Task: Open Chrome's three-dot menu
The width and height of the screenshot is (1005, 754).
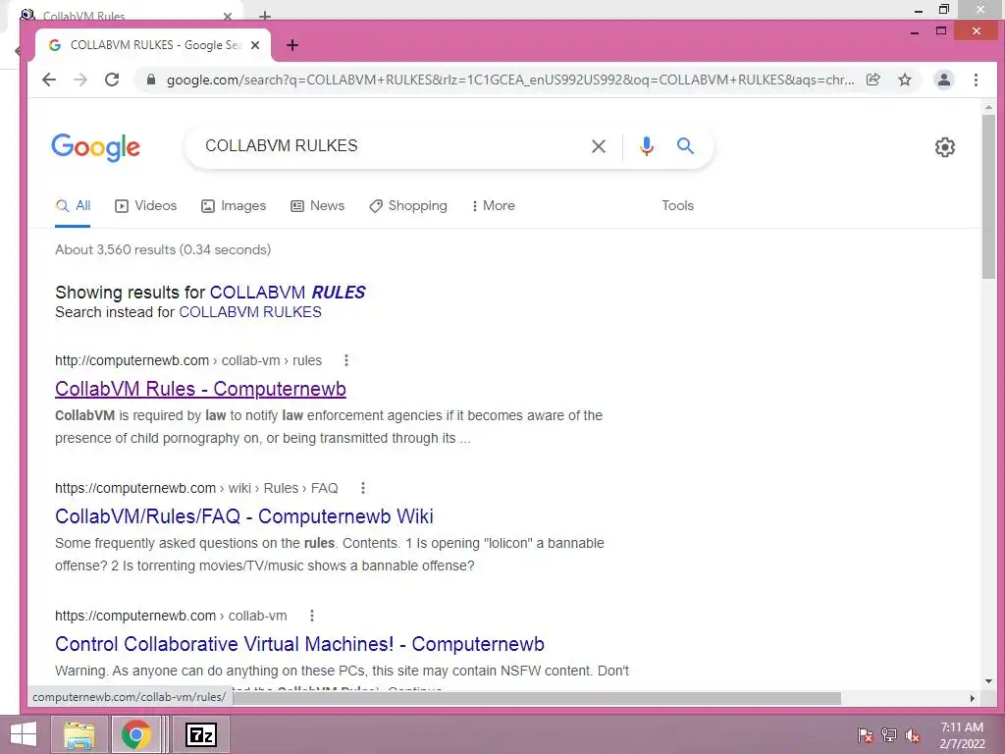Action: pyautogui.click(x=976, y=80)
